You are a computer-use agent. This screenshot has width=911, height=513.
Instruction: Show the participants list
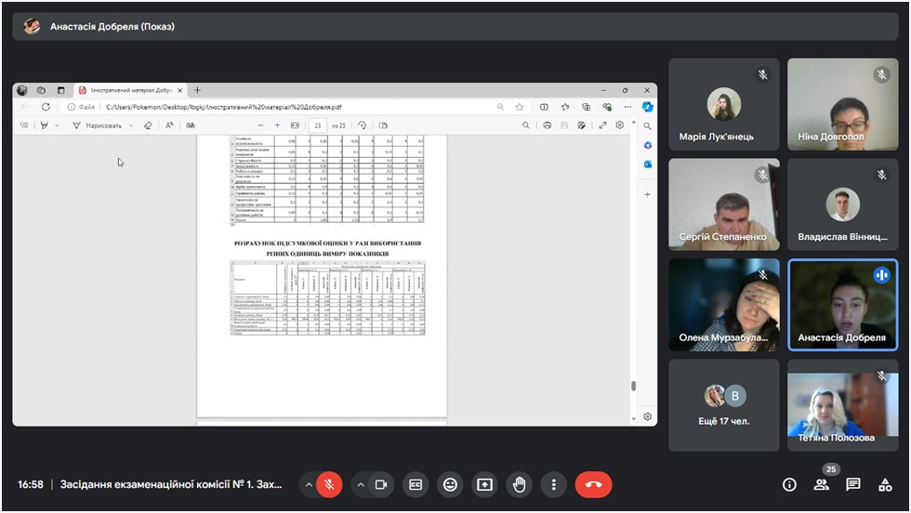click(x=821, y=484)
